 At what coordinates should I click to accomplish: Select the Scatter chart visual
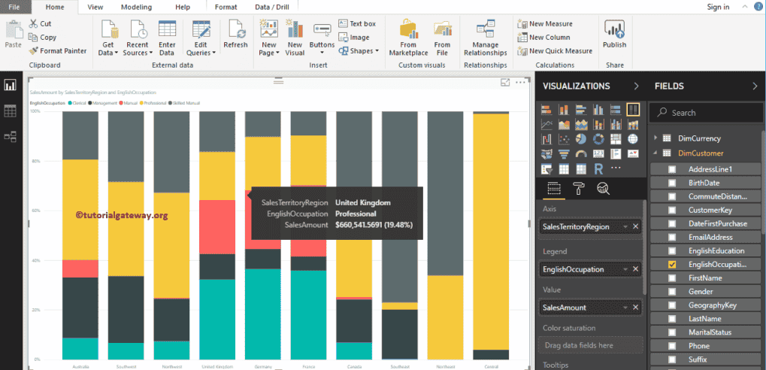tap(564, 139)
